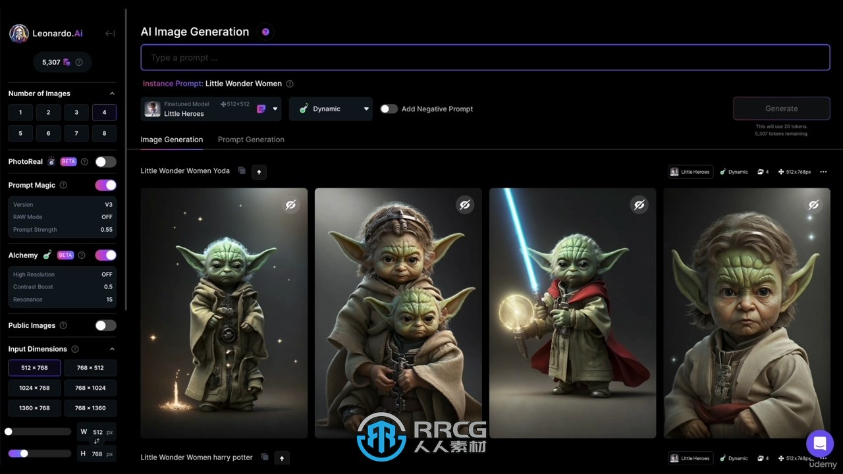Click Dynamic tag on Yoda row
Viewport: 843px width, 474px height.
tap(734, 172)
